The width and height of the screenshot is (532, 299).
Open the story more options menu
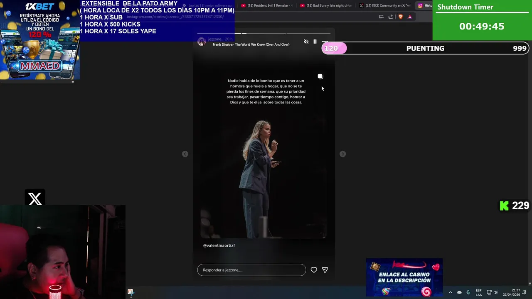coord(325,42)
